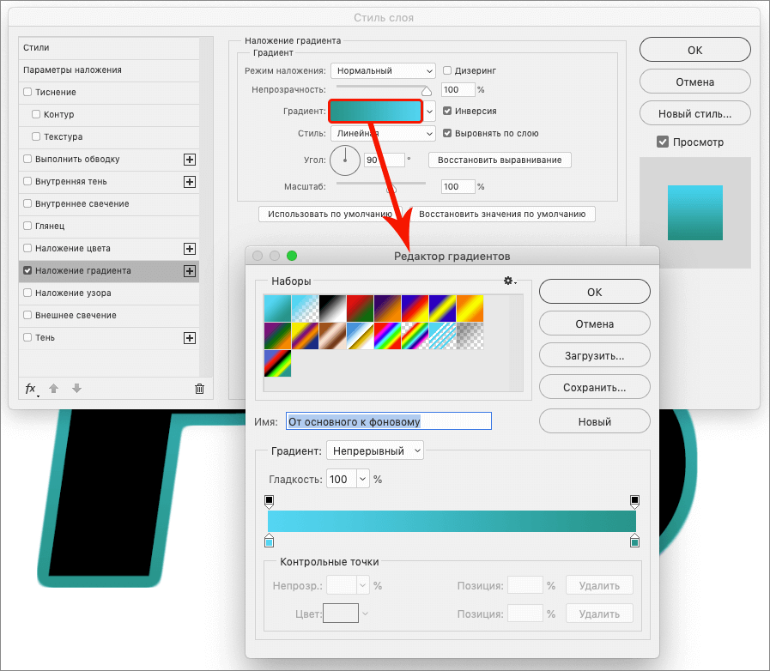Open gradient picker arrow beside gradient swatch
Screen dimensions: 770x671
(x=430, y=112)
